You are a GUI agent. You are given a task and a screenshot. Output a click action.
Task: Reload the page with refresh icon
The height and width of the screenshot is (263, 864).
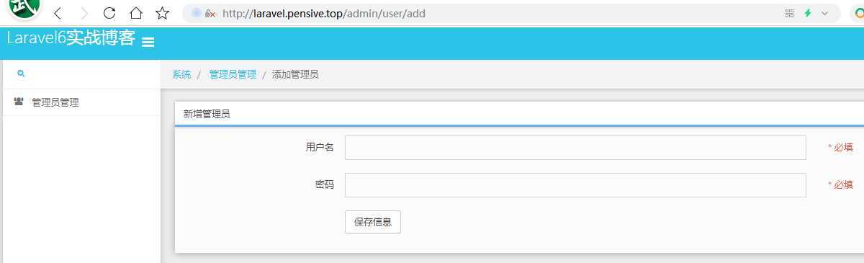109,13
